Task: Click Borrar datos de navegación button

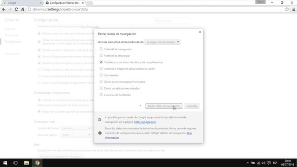Action: tap(164, 106)
